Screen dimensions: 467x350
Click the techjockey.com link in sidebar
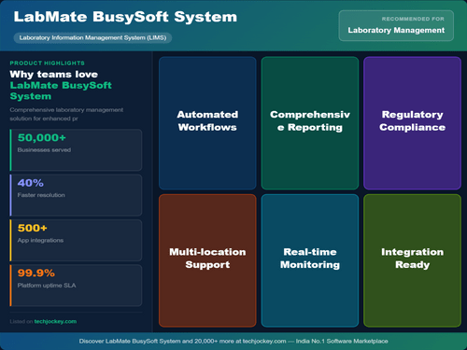click(x=55, y=321)
